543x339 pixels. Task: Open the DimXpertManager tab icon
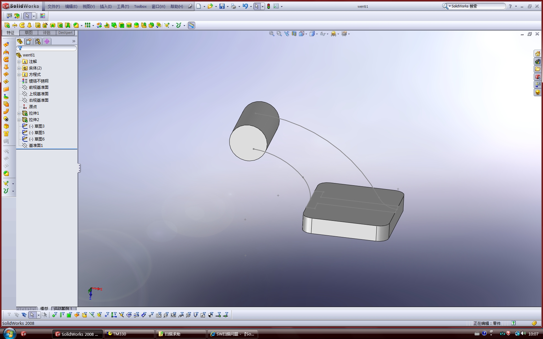(47, 41)
